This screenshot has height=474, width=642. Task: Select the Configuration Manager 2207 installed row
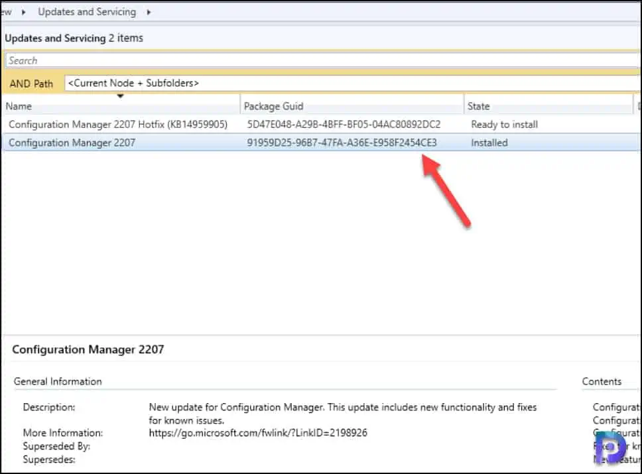click(321, 143)
